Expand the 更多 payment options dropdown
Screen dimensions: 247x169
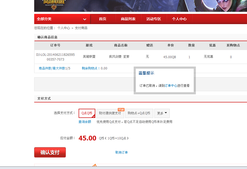pyautogui.click(x=162, y=113)
